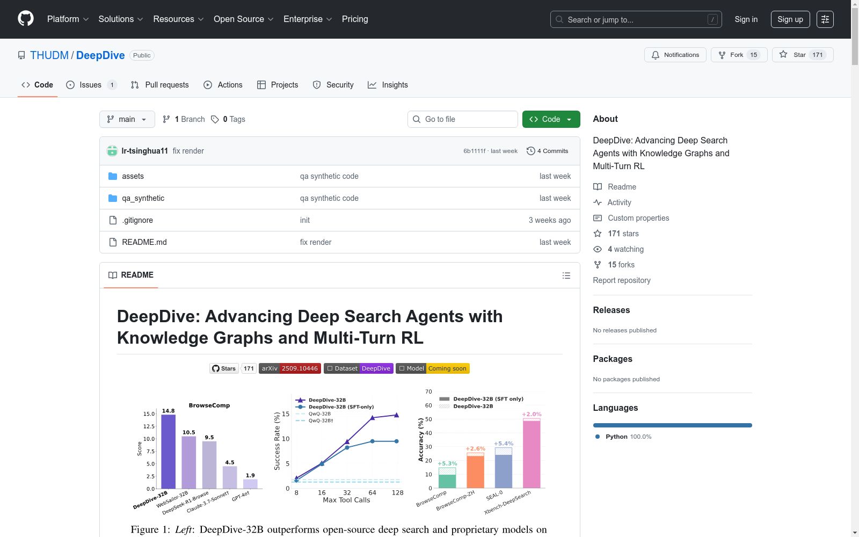Click the .gitignore file icon
The image size is (859, 537).
coord(113,220)
